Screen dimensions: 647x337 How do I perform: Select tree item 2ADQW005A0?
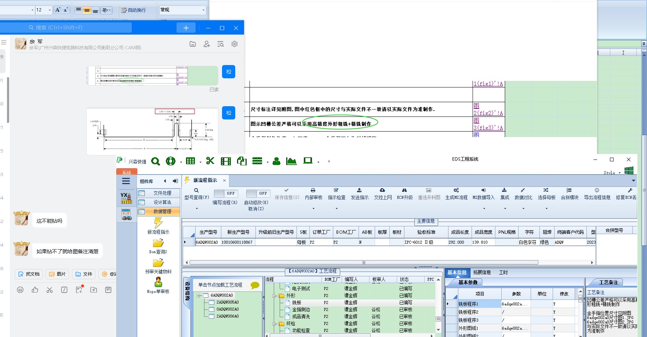227,302
